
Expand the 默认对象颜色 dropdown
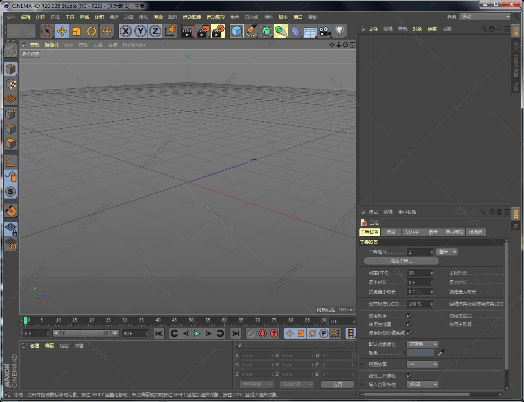[422, 344]
